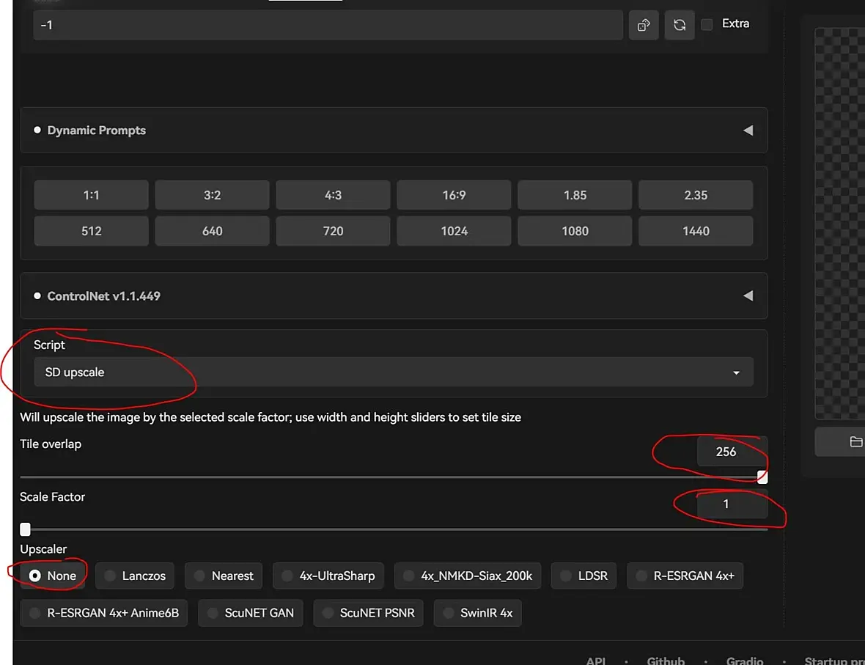Image resolution: width=865 pixels, height=665 pixels.
Task: Select the SwinIR 4x upscaler option
Action: 477,612
